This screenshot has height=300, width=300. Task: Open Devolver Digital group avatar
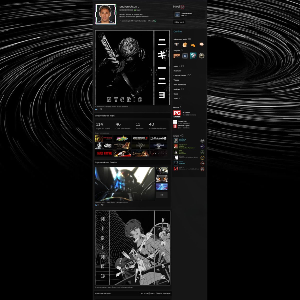[175, 126]
